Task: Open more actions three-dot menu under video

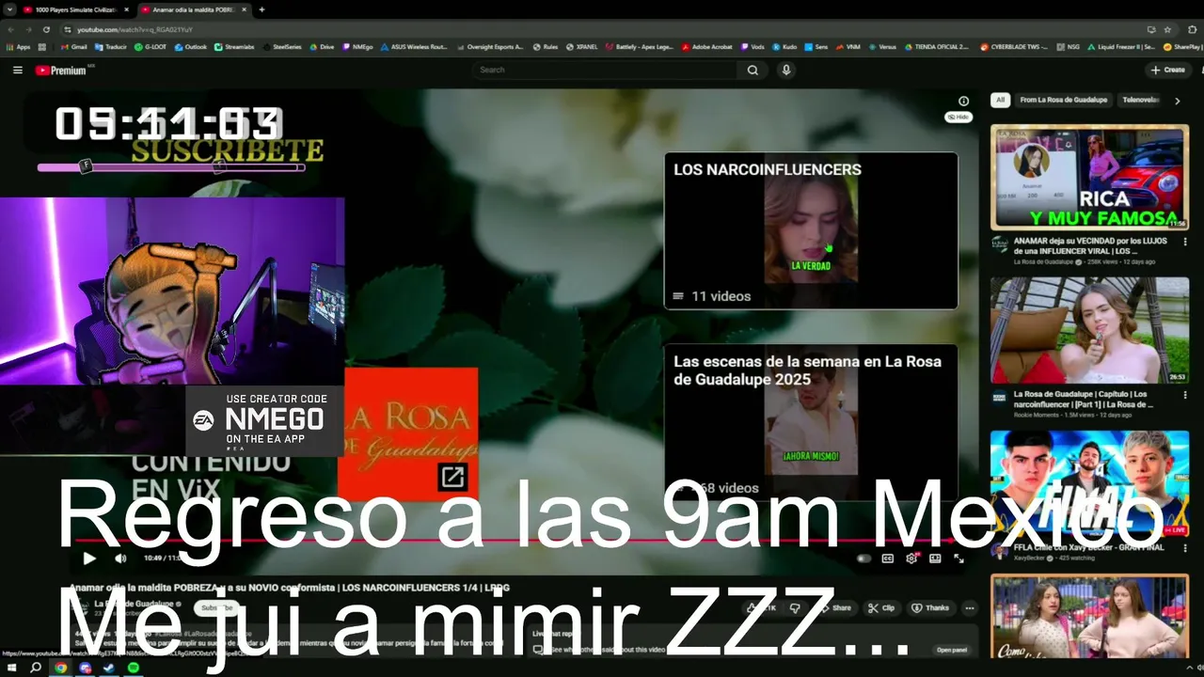Action: point(970,608)
